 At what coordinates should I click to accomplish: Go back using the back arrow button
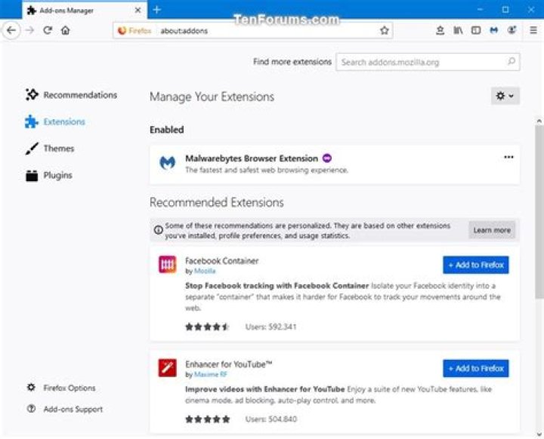11,30
